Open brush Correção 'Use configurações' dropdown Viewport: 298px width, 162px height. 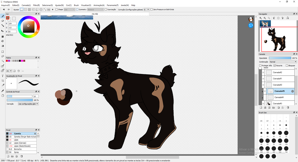[x=28, y=104]
